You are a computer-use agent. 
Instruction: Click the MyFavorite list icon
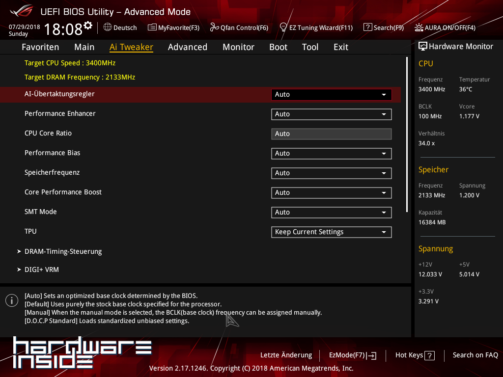(152, 27)
